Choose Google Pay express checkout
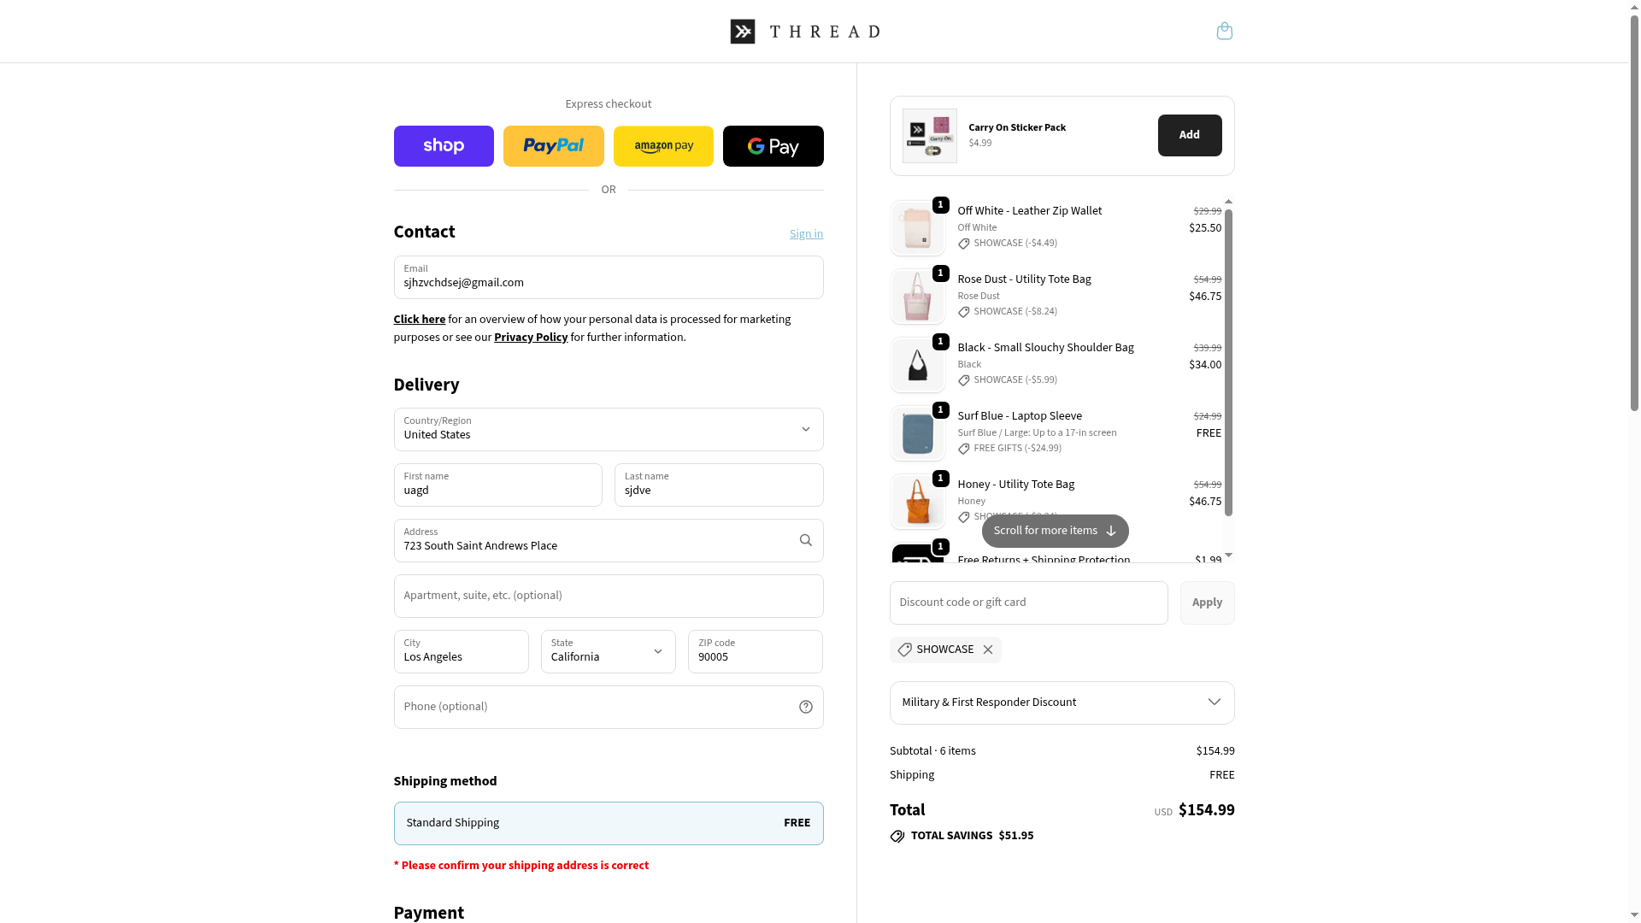The image size is (1641, 923). (x=773, y=146)
